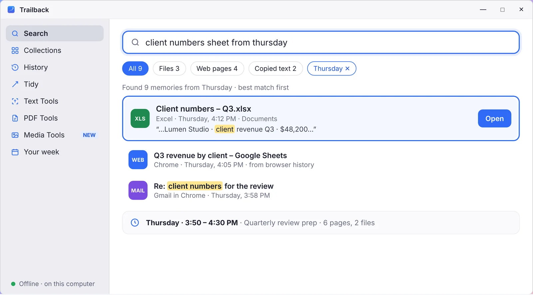The width and height of the screenshot is (533, 295).
Task: Click the Collections grid icon
Action: 15,51
